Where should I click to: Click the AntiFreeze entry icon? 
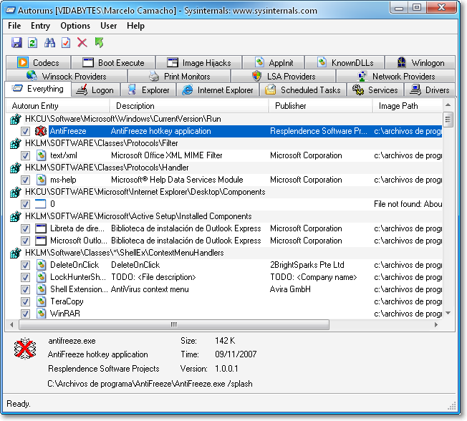(x=41, y=131)
